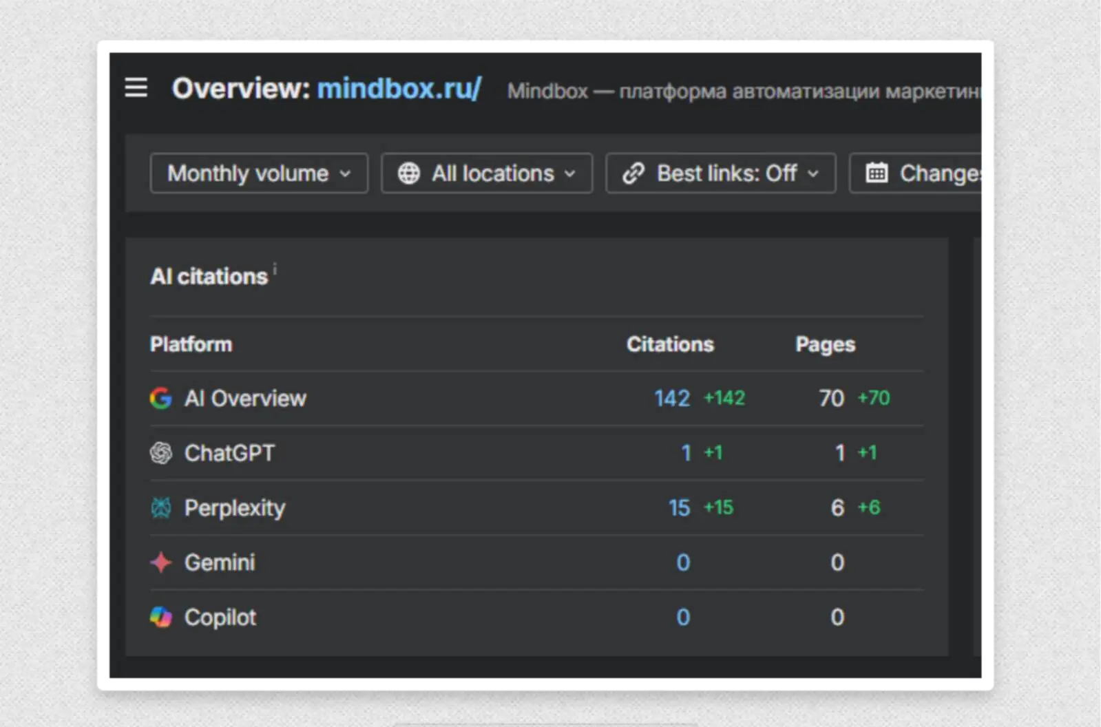
Task: Open the 0 citations link for Copilot
Action: point(683,617)
